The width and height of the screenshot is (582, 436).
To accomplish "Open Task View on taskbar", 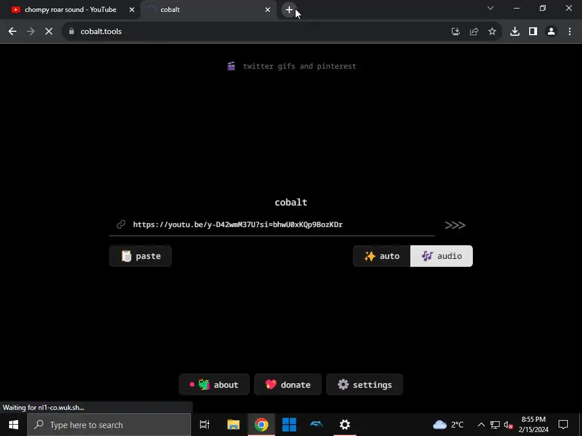I will tap(205, 425).
